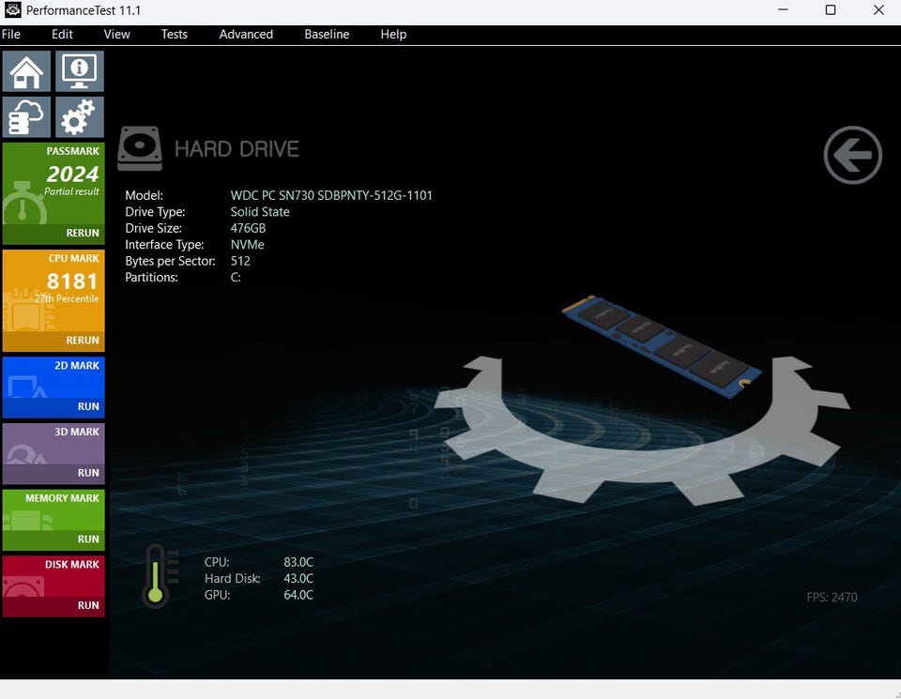This screenshot has height=699, width=901.
Task: Open the Advanced menu
Action: pyautogui.click(x=246, y=35)
